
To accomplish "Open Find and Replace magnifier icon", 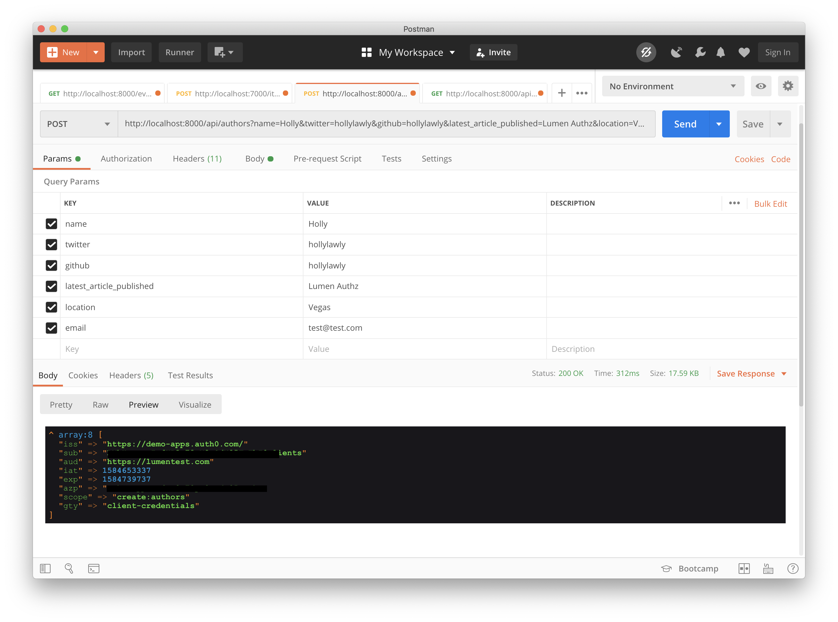I will [x=69, y=568].
